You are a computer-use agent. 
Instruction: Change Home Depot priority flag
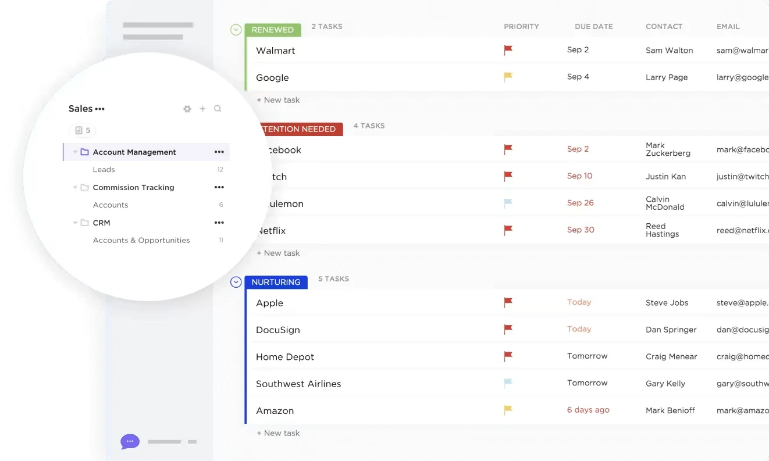(x=508, y=356)
